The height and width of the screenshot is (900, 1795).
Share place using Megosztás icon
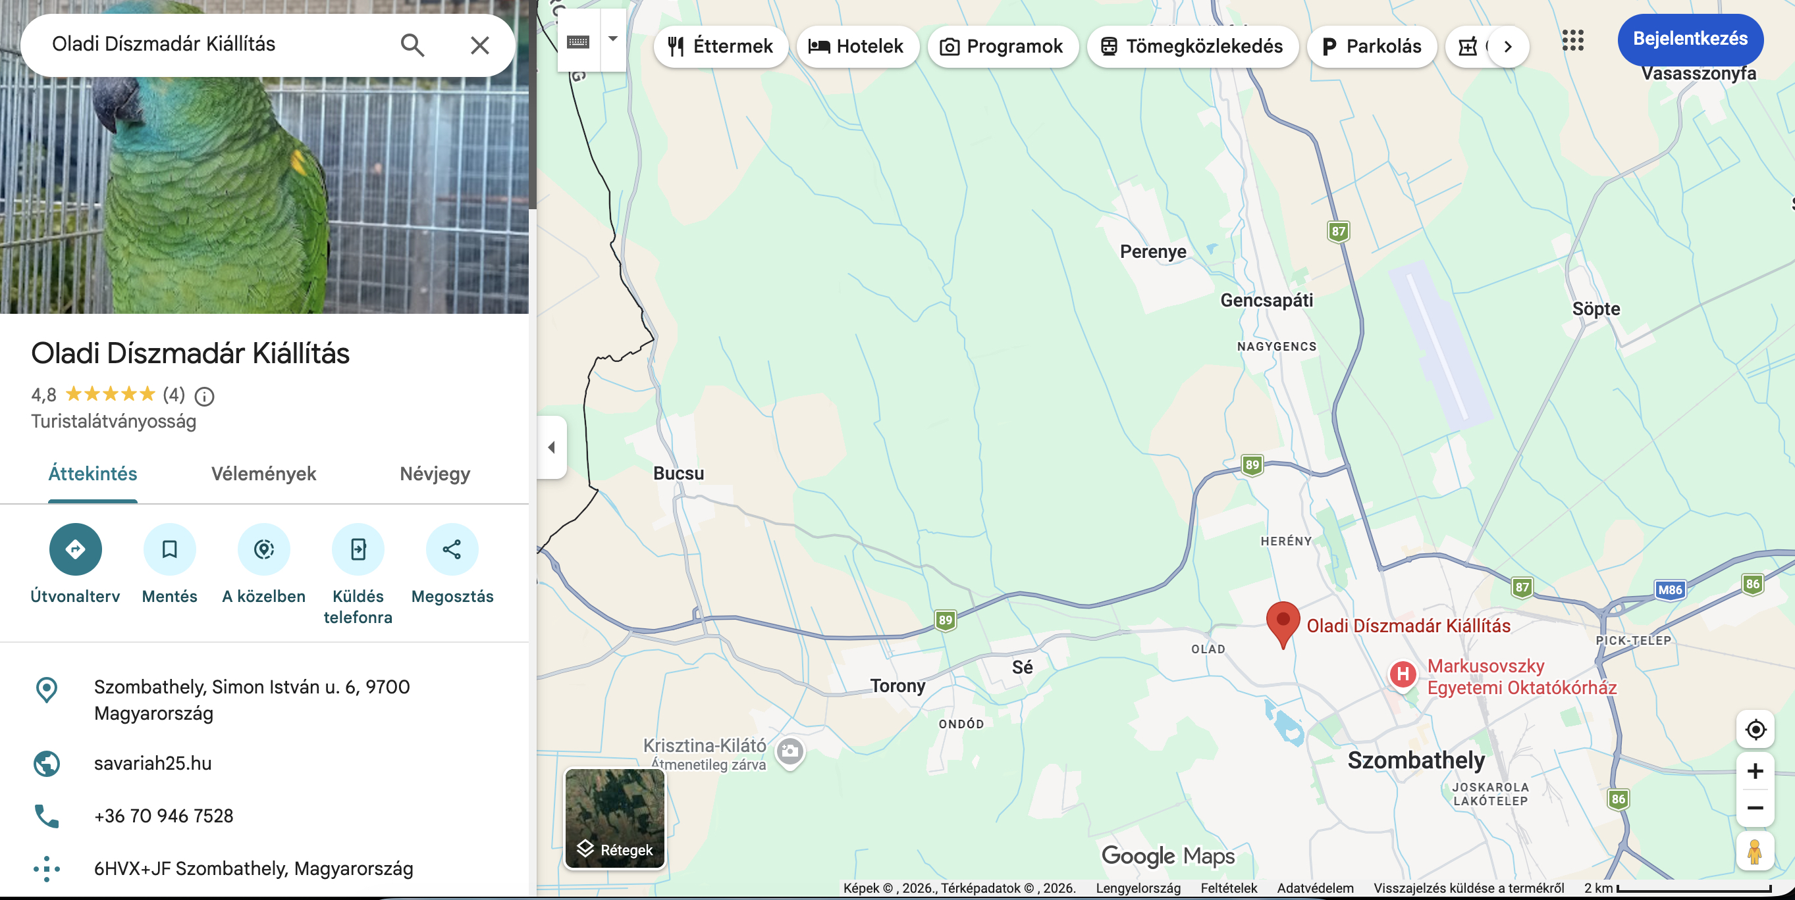pyautogui.click(x=452, y=549)
